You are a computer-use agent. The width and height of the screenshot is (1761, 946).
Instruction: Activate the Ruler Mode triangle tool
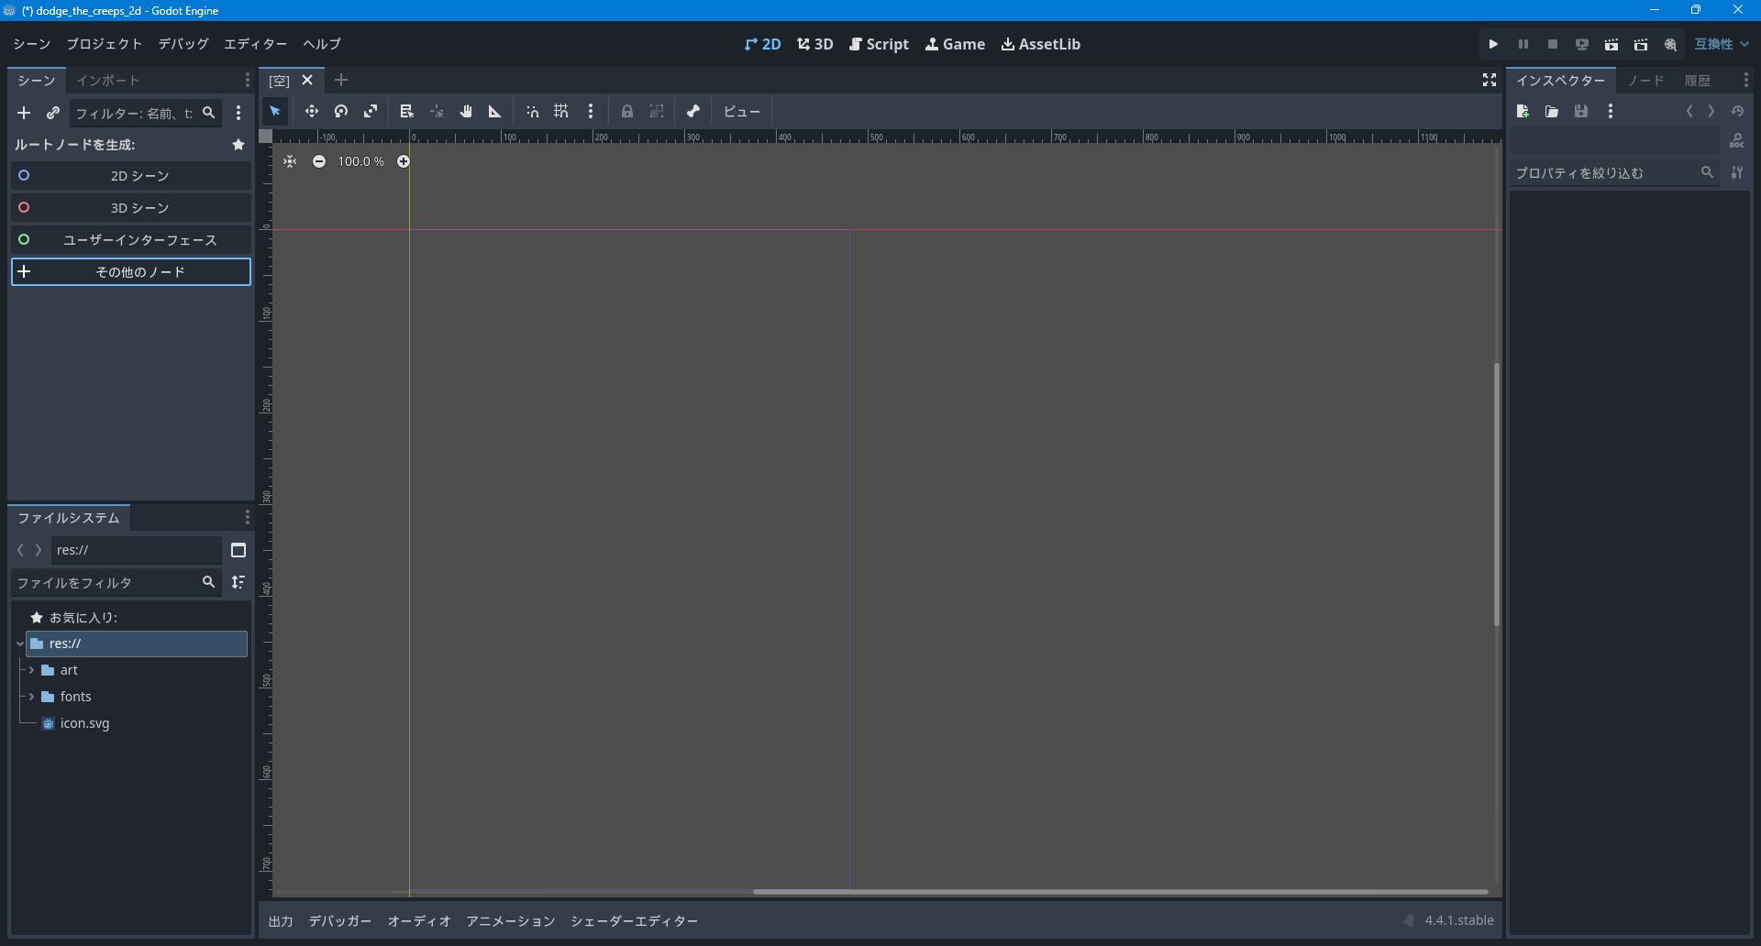[x=495, y=112]
